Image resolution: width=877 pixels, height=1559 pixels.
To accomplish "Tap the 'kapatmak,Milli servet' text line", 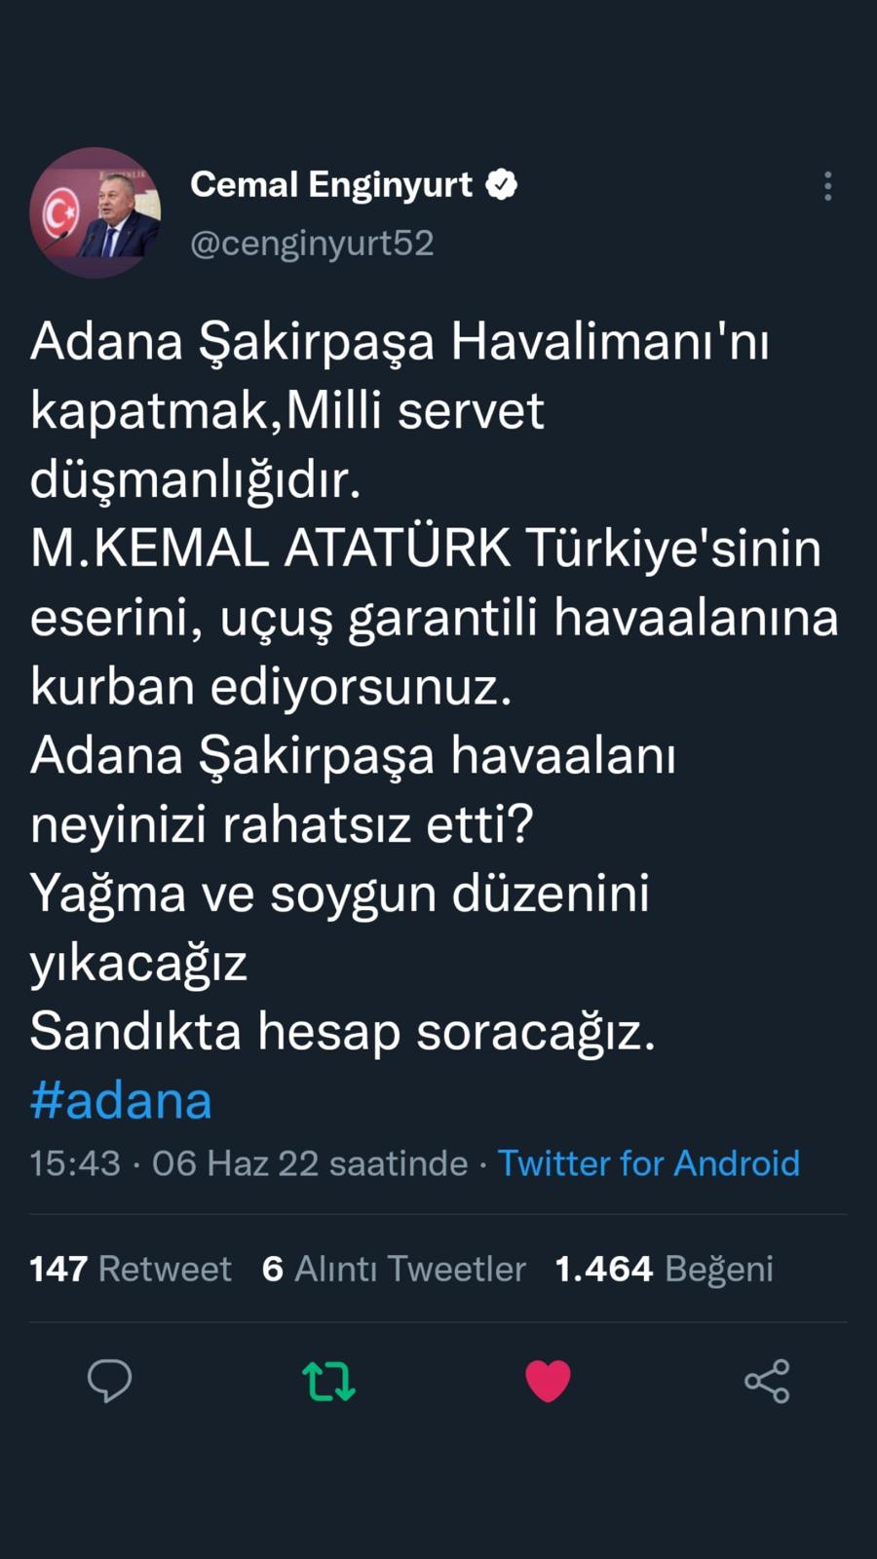I will 286,410.
